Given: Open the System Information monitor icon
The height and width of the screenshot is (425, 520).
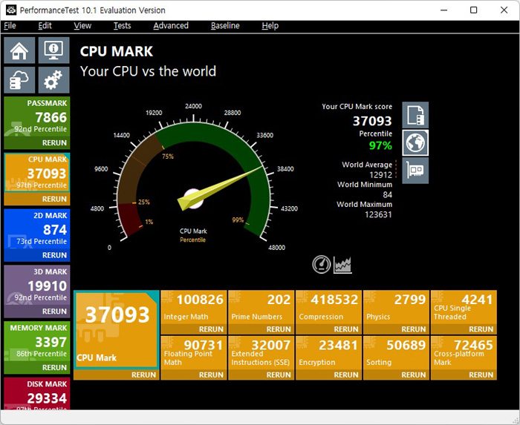Looking at the screenshot, I should [x=53, y=51].
